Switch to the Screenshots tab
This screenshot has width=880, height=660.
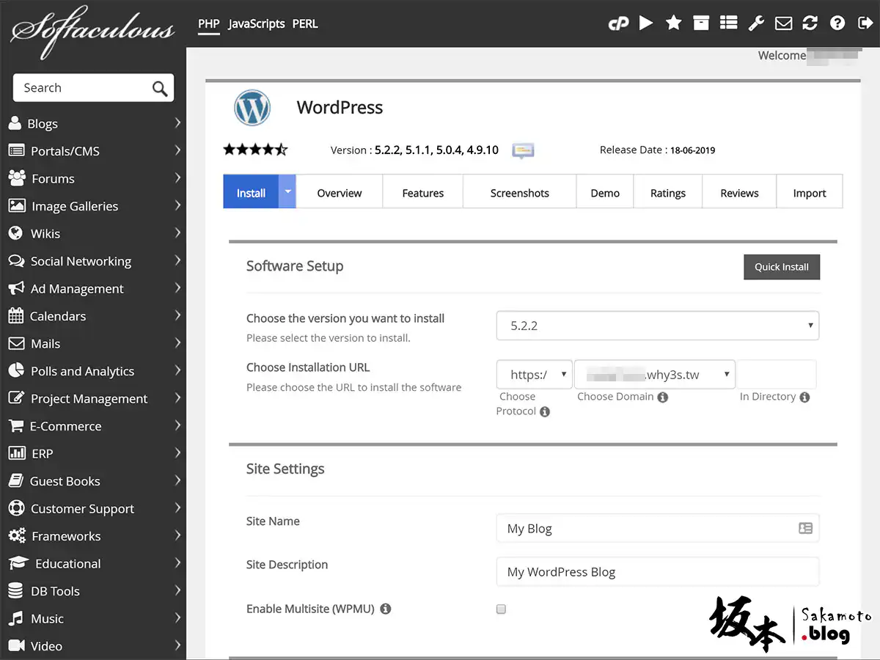point(519,193)
